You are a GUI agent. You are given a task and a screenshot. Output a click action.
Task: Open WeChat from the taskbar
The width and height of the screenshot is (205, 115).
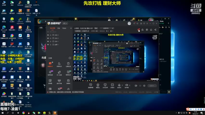point(34,113)
